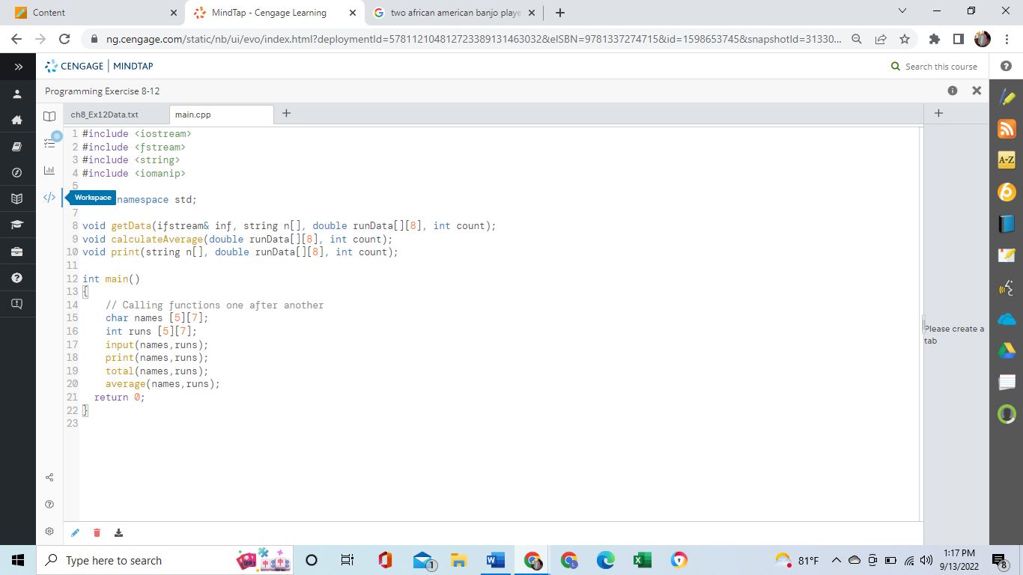Image resolution: width=1023 pixels, height=575 pixels.
Task: Open a new browser tab
Action: click(x=560, y=13)
